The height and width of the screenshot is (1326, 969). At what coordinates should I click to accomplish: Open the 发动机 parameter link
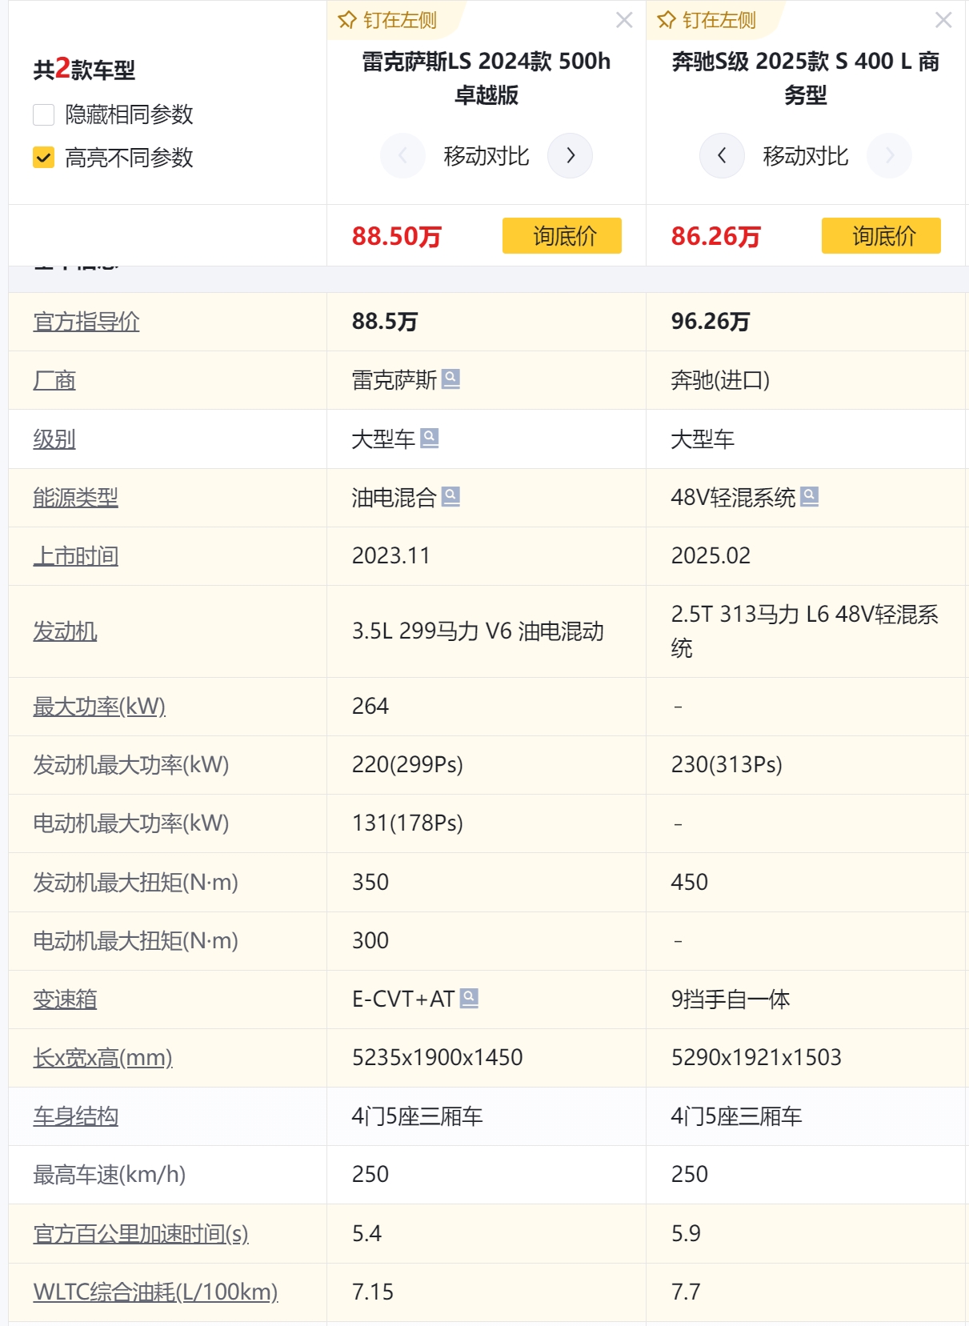65,631
